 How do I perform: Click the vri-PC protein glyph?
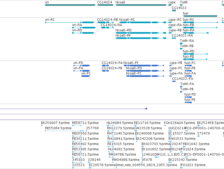(86, 76)
